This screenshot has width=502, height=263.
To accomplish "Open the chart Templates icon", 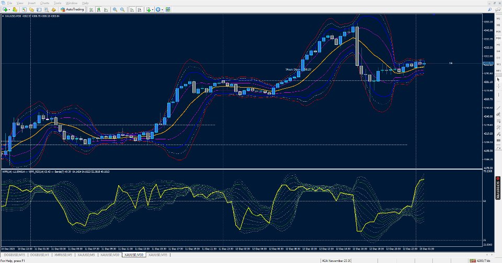I will point(168,9).
